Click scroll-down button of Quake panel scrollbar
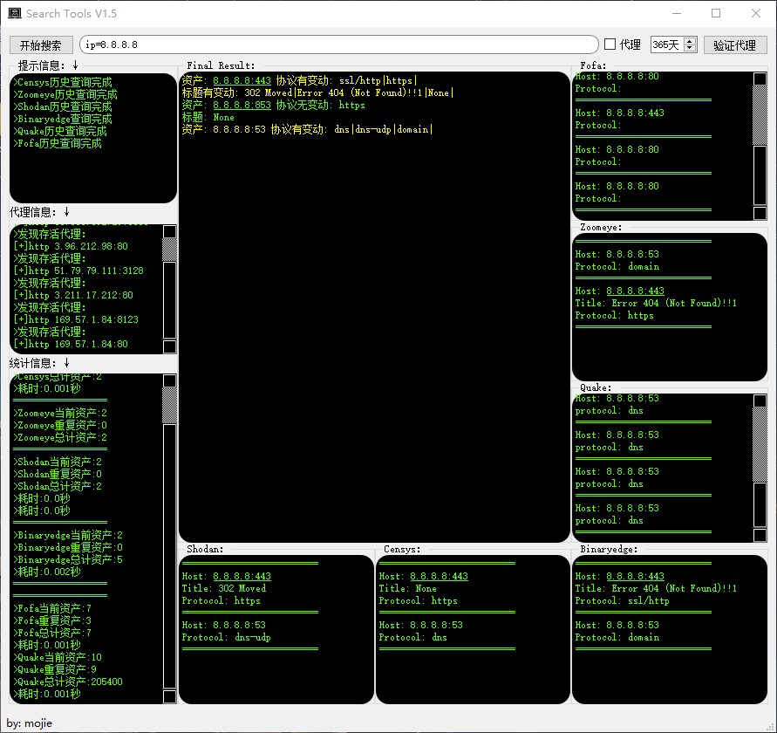 760,534
